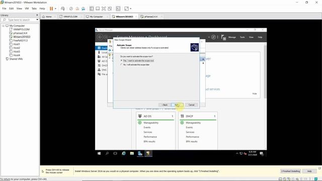Open the power options dropdown beside pause
This screenshot has height=181, width=322.
pyautogui.click(x=55, y=9)
